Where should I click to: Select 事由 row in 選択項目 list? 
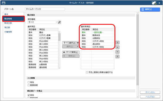[x=43, y=32]
